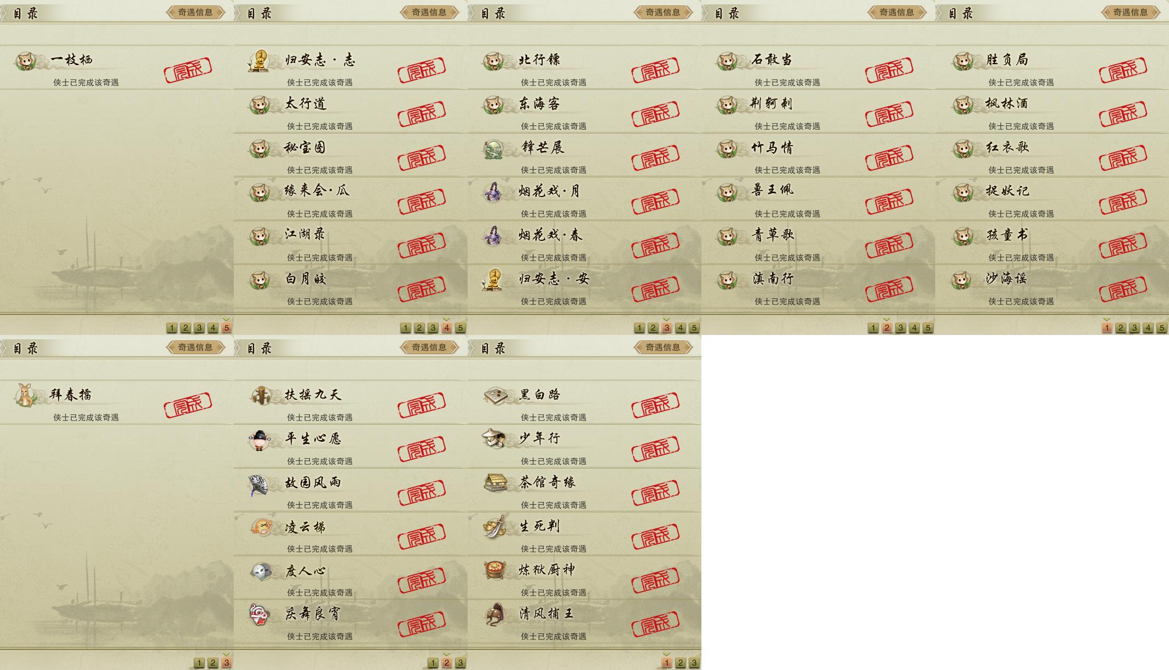Click the rabbit icon next to 拜春擂

pos(24,395)
